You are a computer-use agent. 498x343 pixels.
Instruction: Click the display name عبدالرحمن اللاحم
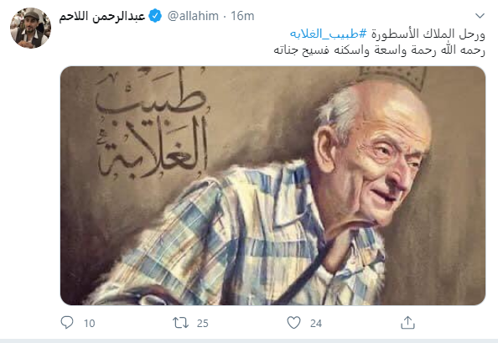tap(102, 16)
